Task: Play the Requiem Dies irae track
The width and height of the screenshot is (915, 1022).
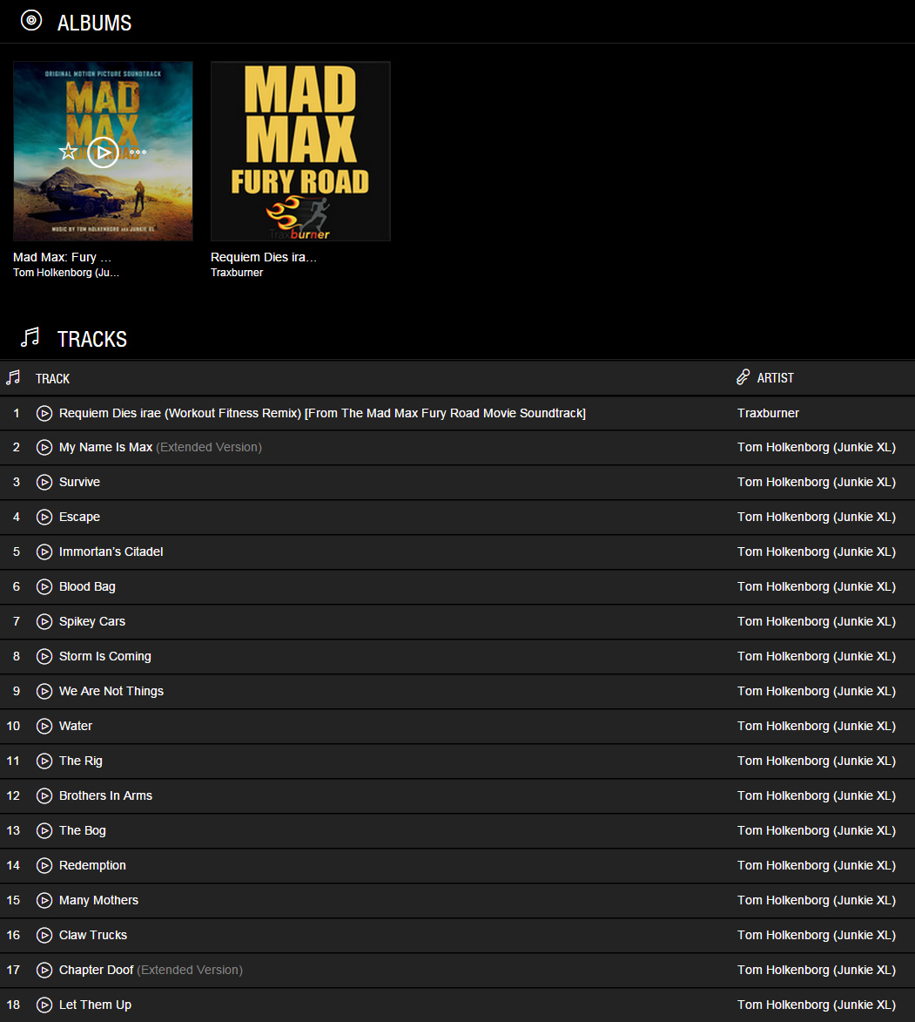Action: pos(44,413)
